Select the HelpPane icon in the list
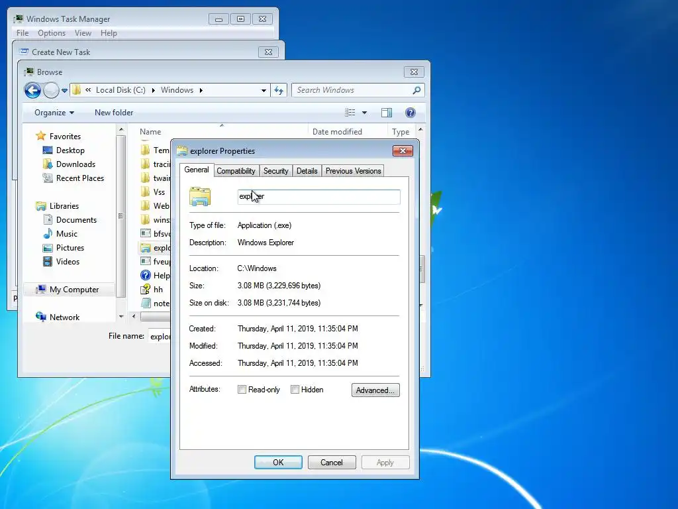 (146, 275)
